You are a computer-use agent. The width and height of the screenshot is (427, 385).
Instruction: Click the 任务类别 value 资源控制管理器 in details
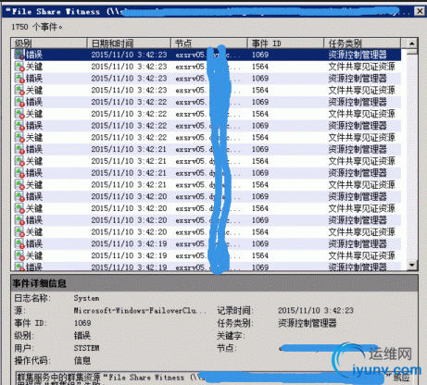308,323
